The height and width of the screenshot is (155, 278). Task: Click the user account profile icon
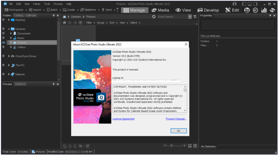235,4
